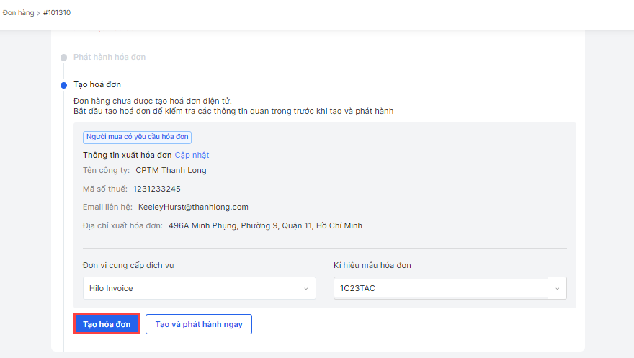
Task: Click the chevron arrow in the 1C23TAC selector
Action: tap(557, 288)
